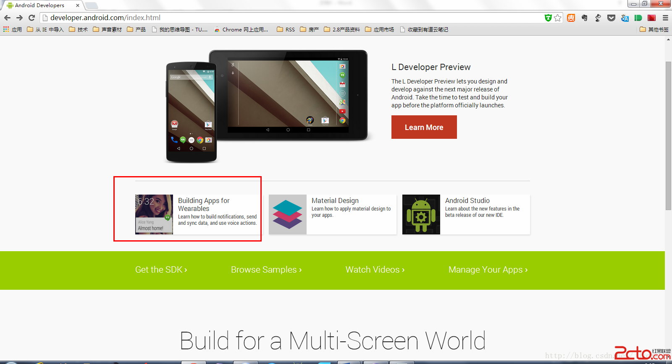Click the green shield icon in address bar
Viewport: 672px width, 364px height.
coord(548,18)
